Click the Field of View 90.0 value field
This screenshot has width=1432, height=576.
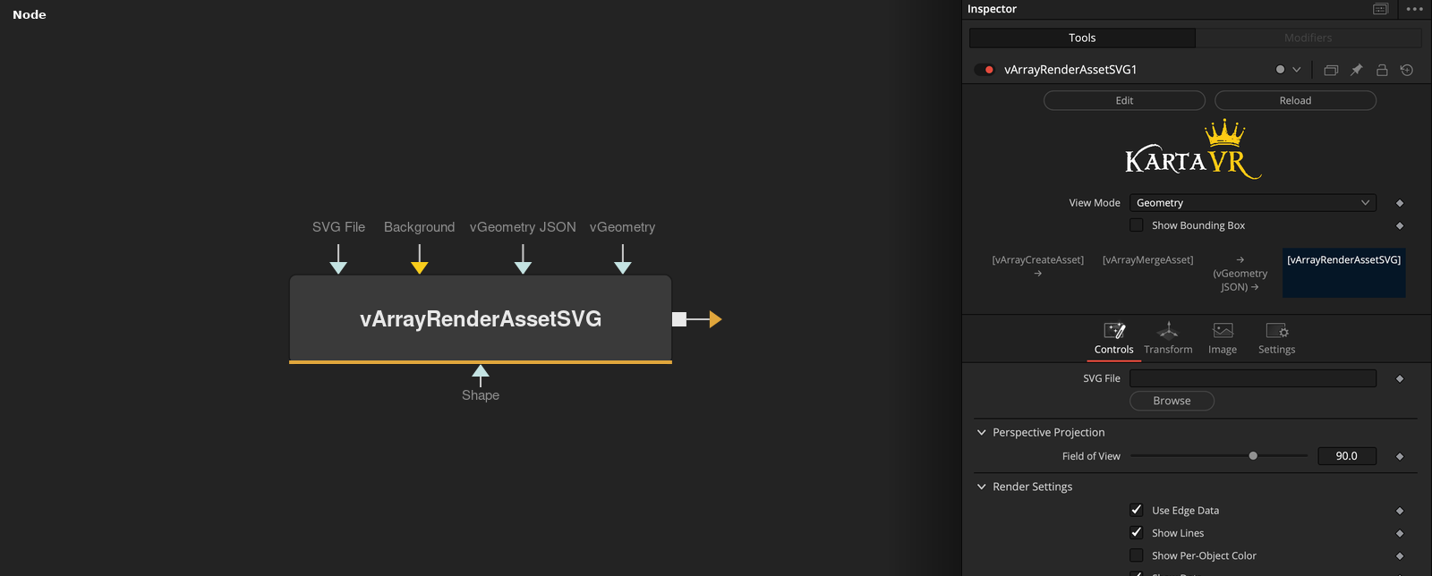1347,456
